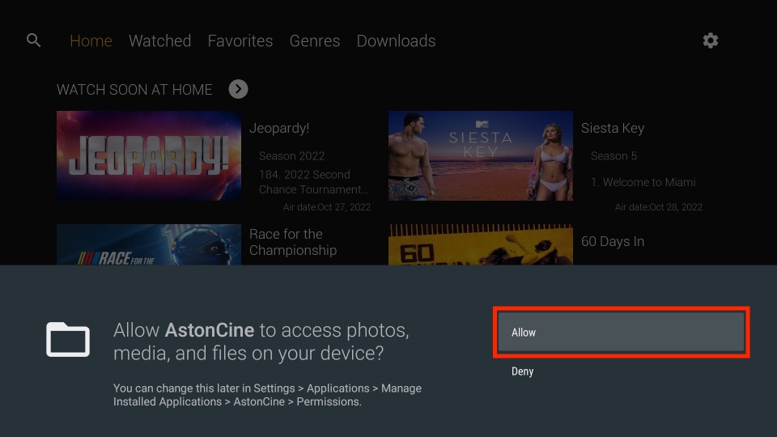Viewport: 777px width, 437px height.
Task: Allow AstonCine file access
Action: tap(621, 332)
